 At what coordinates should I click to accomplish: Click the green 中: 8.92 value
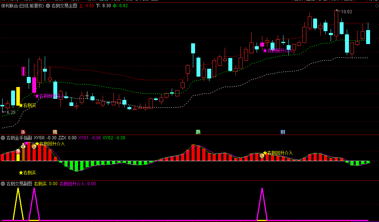(x=120, y=6)
